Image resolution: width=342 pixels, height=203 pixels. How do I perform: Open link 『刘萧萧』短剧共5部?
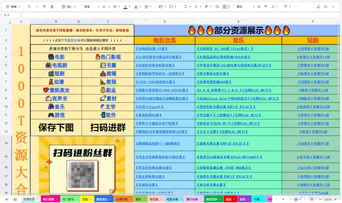pos(313,49)
